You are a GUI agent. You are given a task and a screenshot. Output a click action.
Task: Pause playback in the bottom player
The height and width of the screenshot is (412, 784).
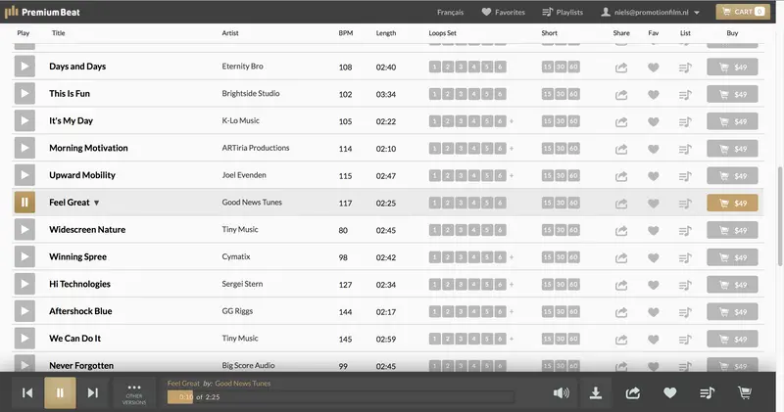pyautogui.click(x=60, y=393)
